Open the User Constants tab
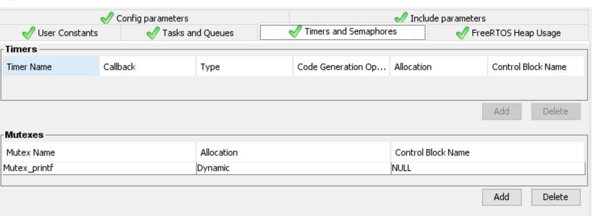592x216 pixels. (67, 33)
